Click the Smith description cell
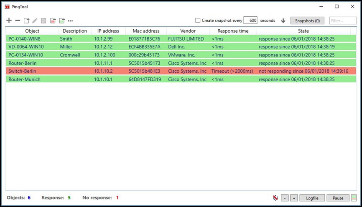 (x=66, y=39)
